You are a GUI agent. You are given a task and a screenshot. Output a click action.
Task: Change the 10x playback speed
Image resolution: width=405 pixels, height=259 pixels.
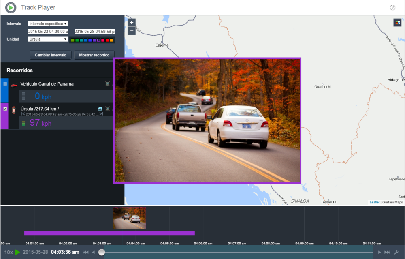(9, 252)
